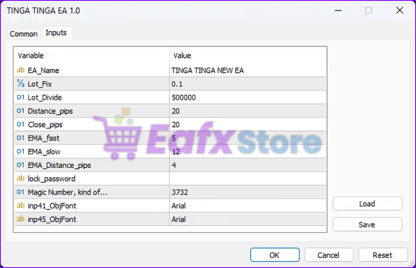Select the EMA_slow variable label
The width and height of the screenshot is (416, 268).
click(44, 152)
